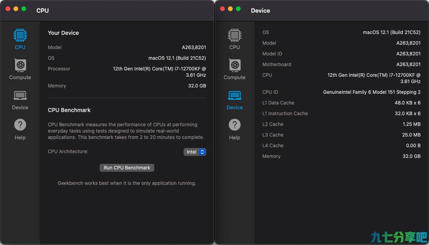
Task: Click the Model ID value in the Device window
Action: 408,54
